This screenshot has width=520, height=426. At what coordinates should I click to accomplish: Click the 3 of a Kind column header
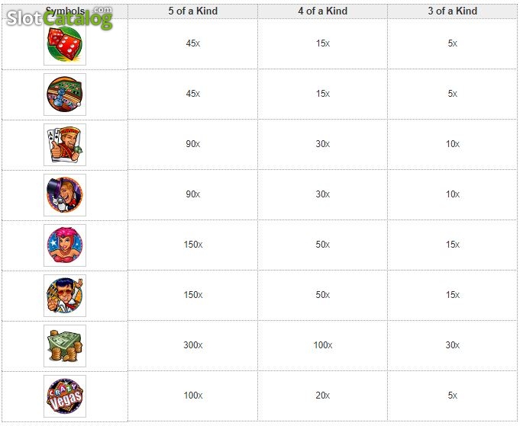coord(452,11)
